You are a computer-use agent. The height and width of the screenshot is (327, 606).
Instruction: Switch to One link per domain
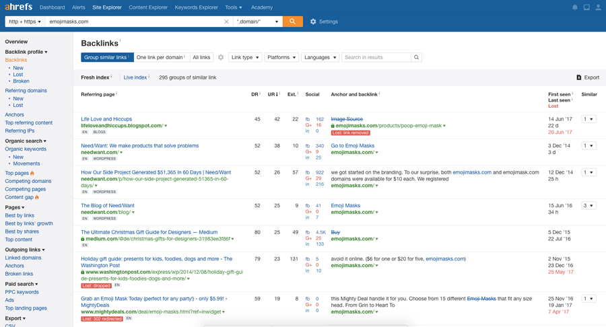[x=161, y=58]
